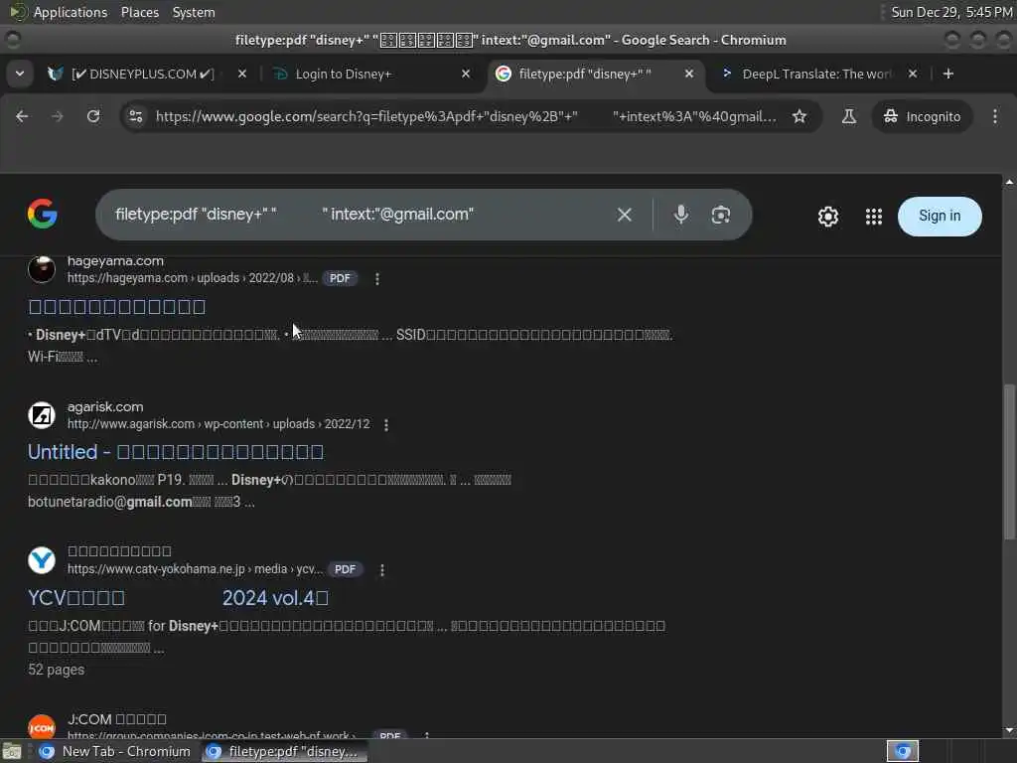Click the clock showing Sun Dec 29
The width and height of the screenshot is (1017, 763).
(950, 12)
